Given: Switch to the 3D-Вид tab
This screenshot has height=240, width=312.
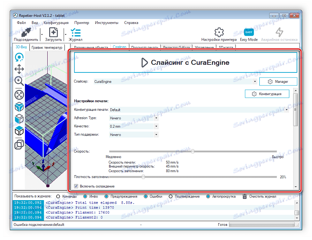Looking at the screenshot, I should click(21, 47).
